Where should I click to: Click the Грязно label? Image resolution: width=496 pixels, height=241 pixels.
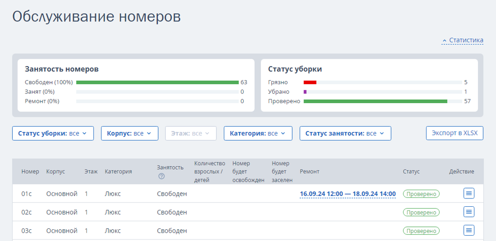point(278,83)
